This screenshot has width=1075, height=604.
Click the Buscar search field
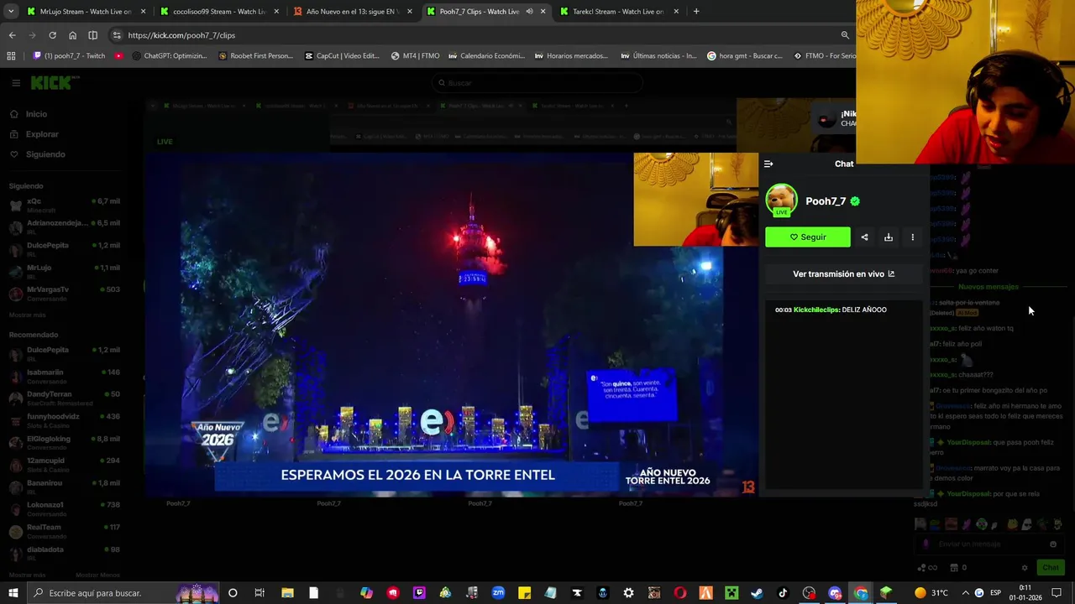coord(537,83)
